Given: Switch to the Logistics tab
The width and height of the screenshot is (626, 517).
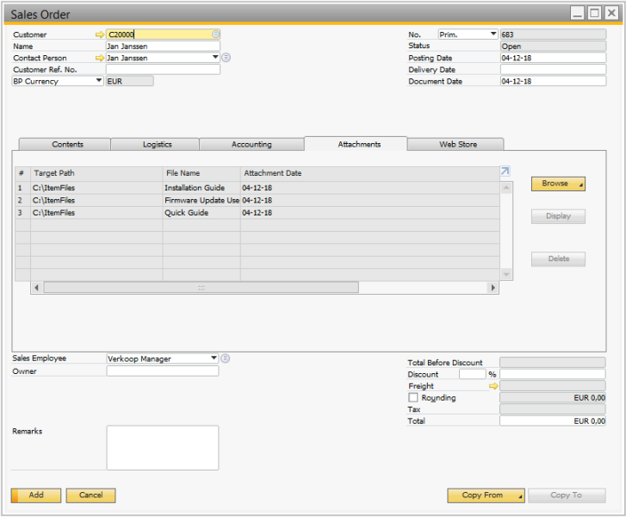Looking at the screenshot, I should pyautogui.click(x=157, y=144).
